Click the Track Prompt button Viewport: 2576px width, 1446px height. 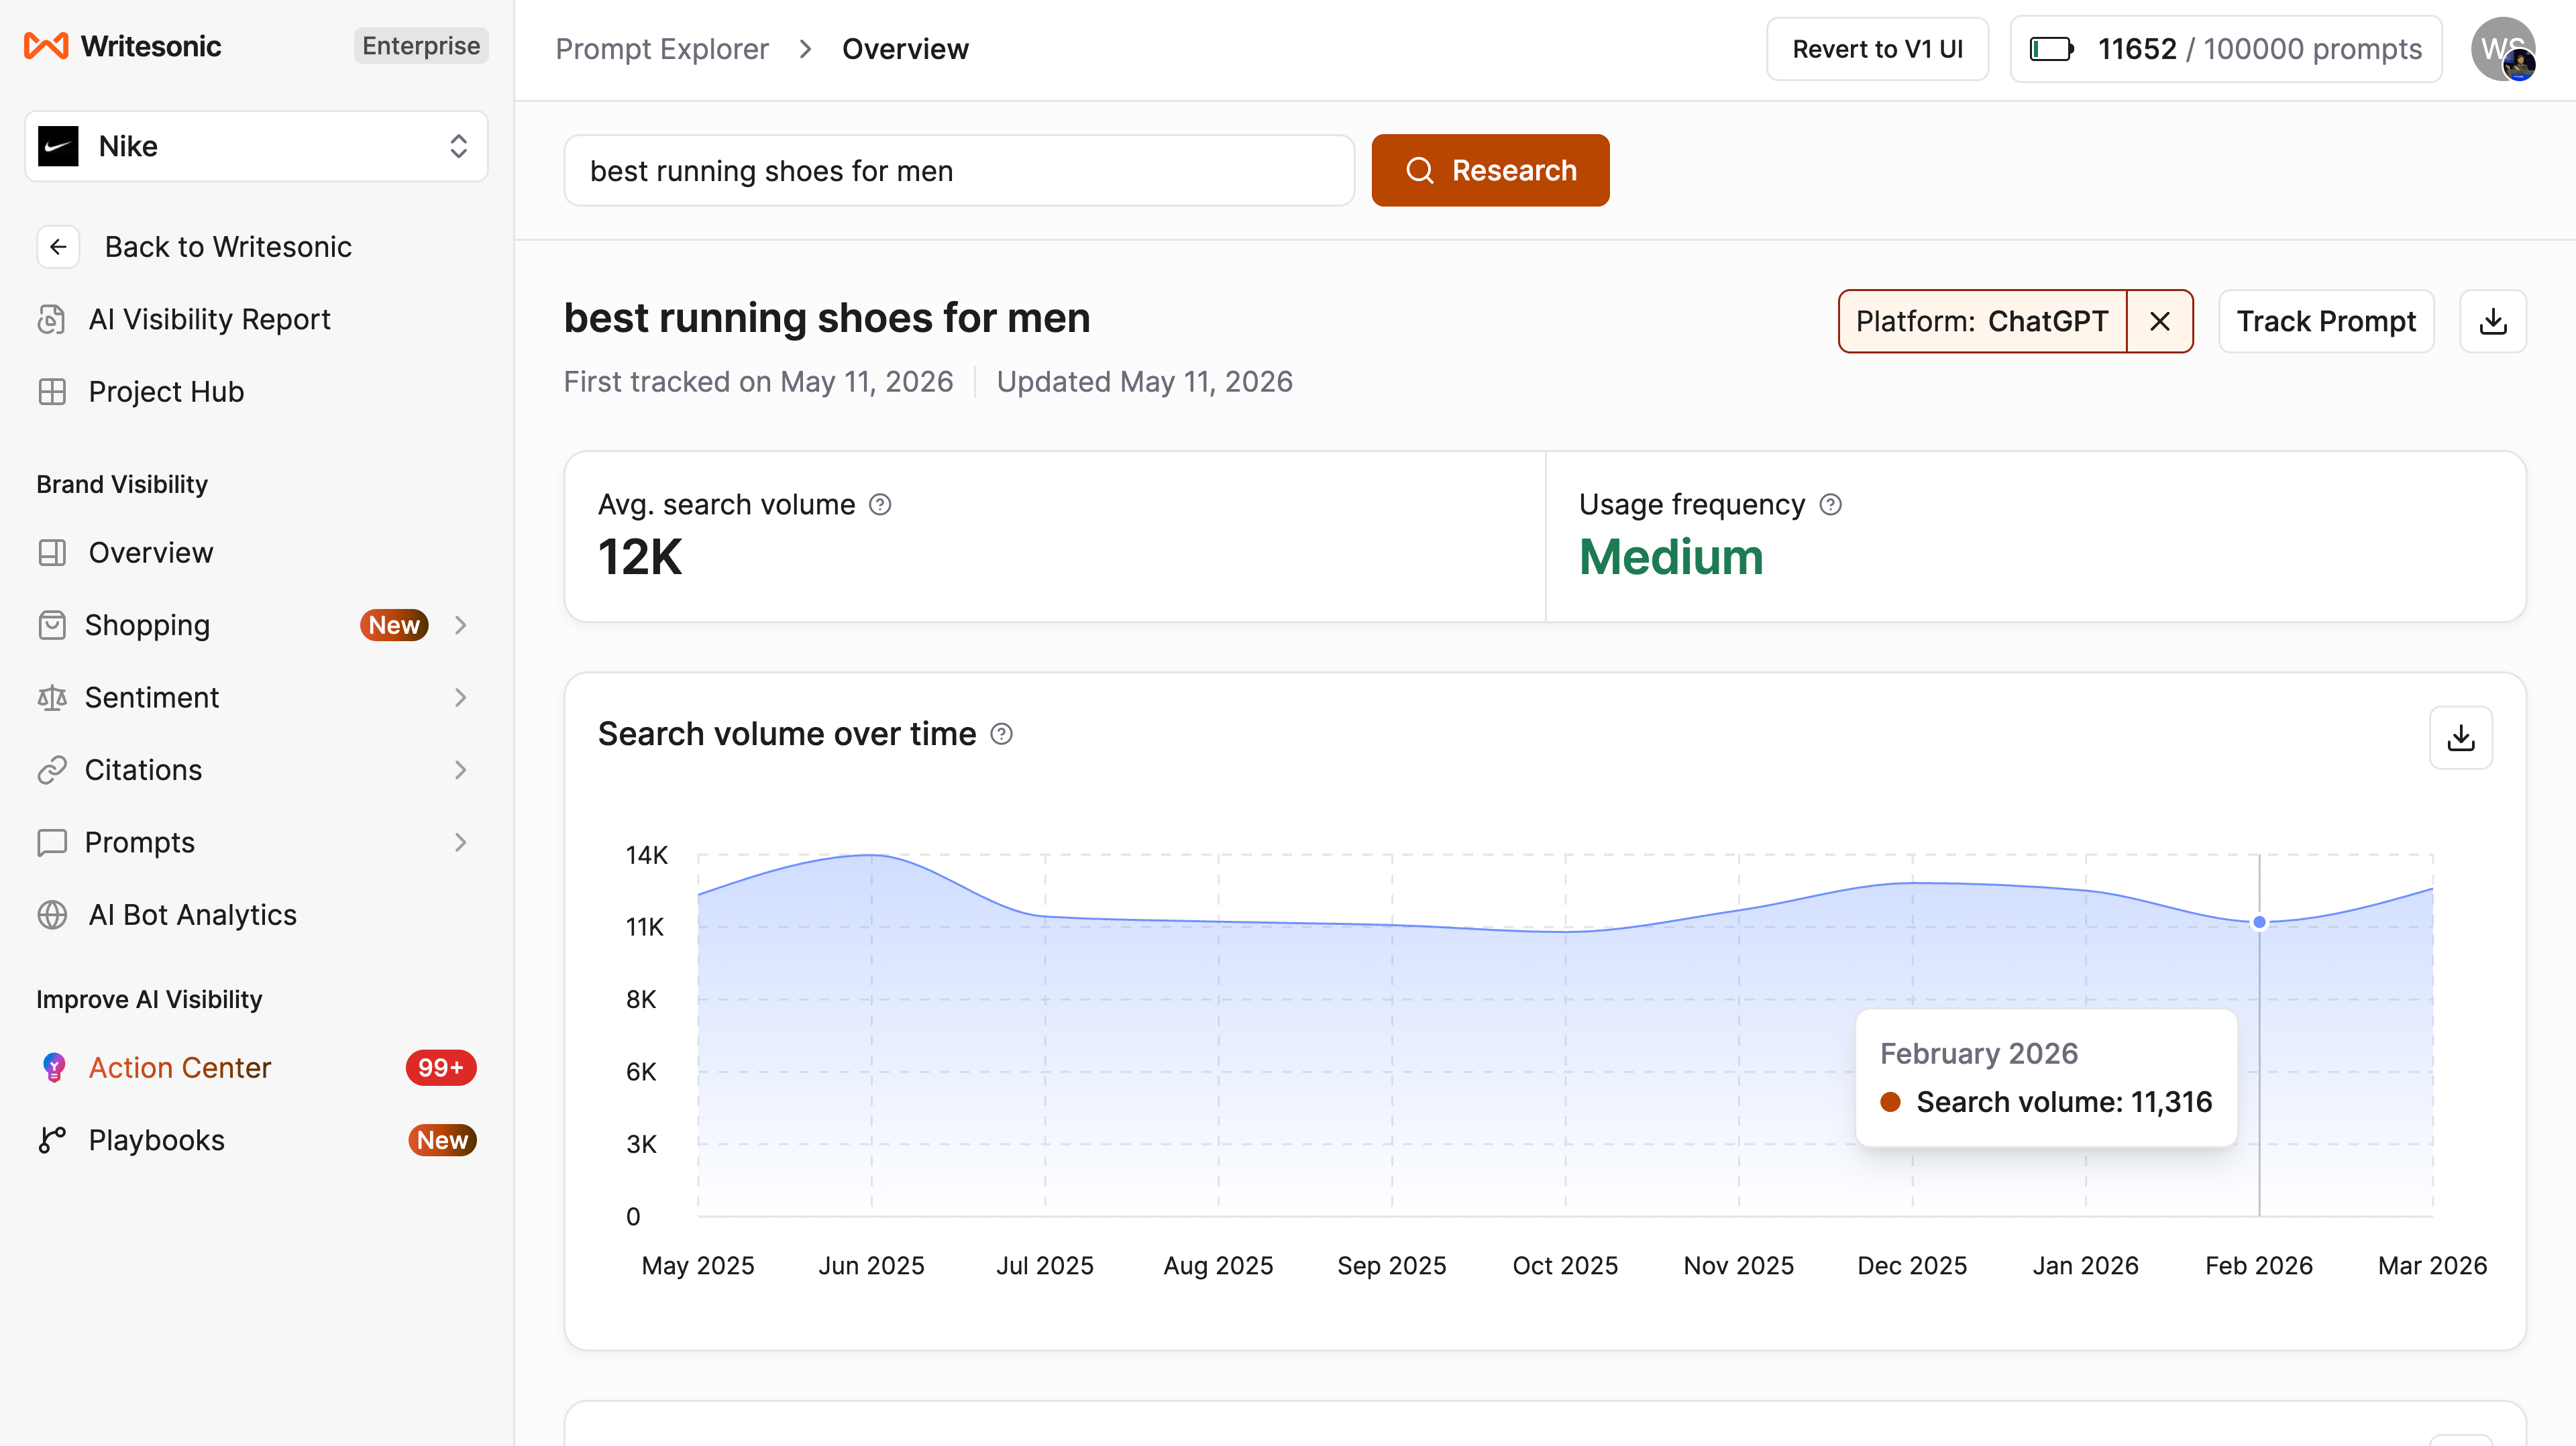tap(2326, 321)
